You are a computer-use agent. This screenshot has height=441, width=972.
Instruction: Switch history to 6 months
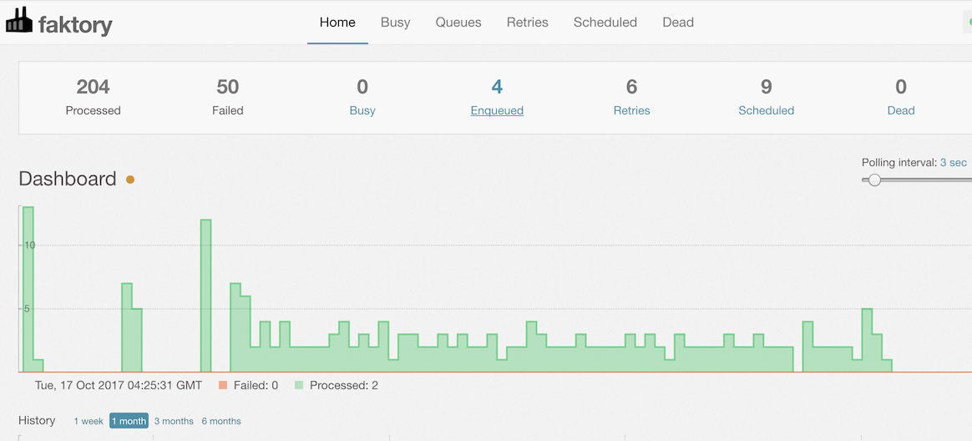coord(221,421)
